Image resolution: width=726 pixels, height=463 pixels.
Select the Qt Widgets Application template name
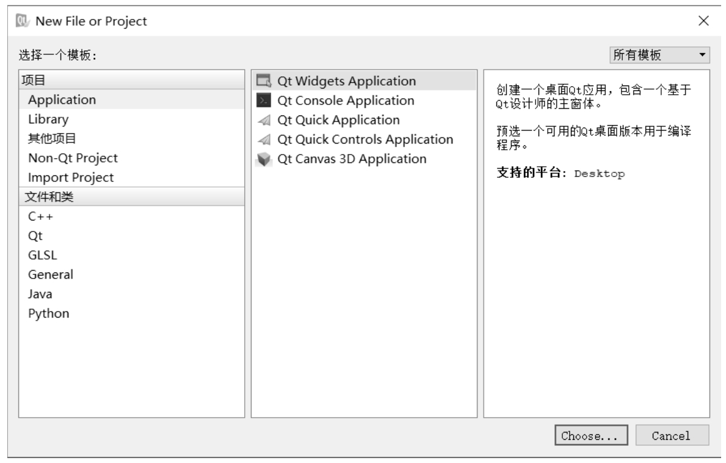[x=347, y=81]
